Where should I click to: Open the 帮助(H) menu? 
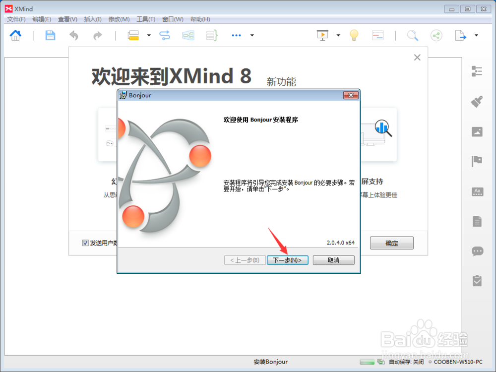(200, 19)
